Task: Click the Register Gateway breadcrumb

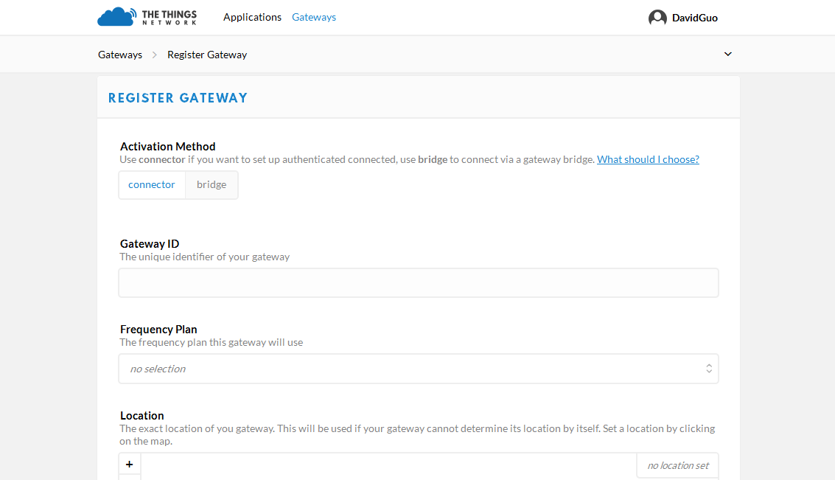Action: coord(207,55)
